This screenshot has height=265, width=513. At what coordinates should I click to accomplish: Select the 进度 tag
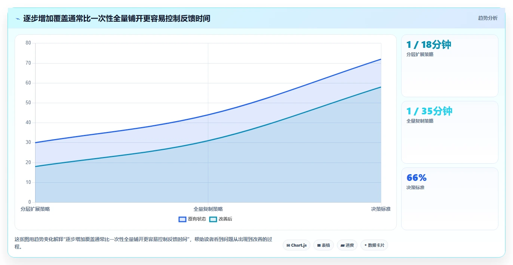click(x=347, y=245)
